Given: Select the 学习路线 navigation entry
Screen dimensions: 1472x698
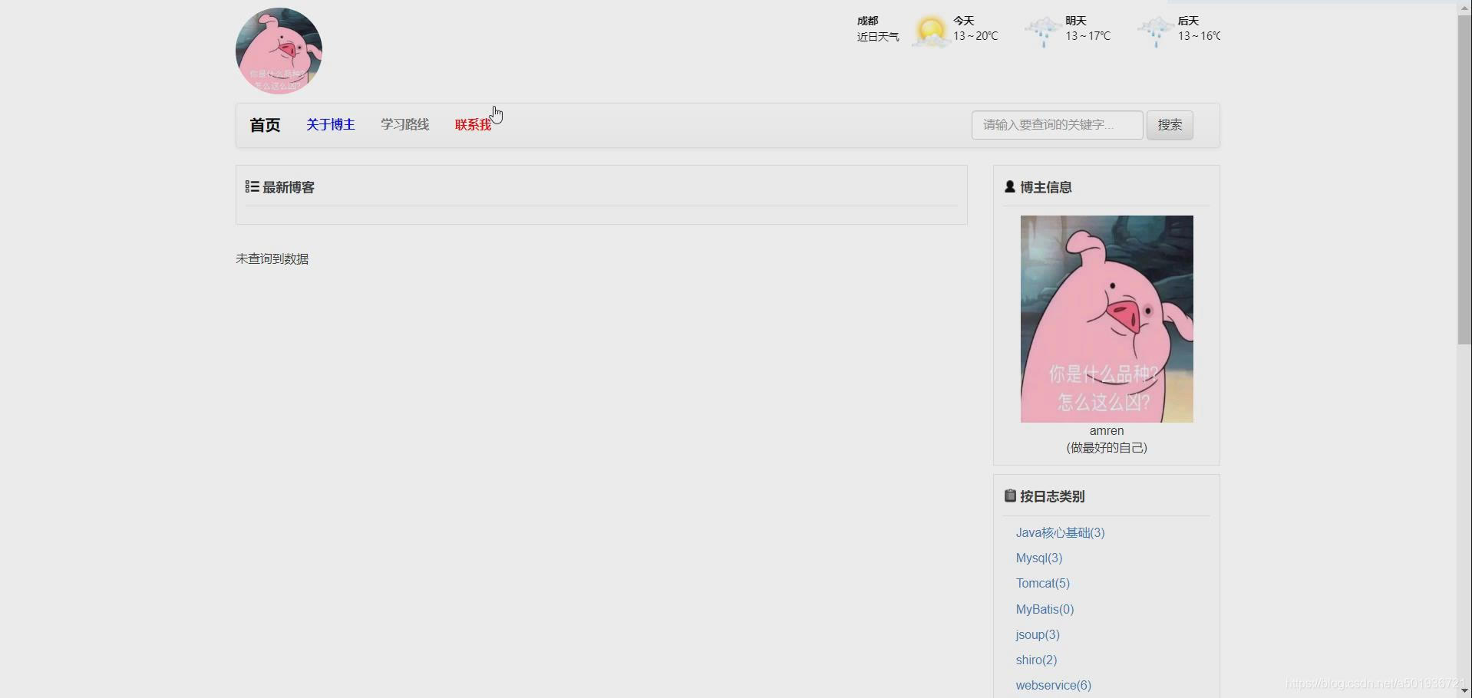Looking at the screenshot, I should (x=404, y=124).
